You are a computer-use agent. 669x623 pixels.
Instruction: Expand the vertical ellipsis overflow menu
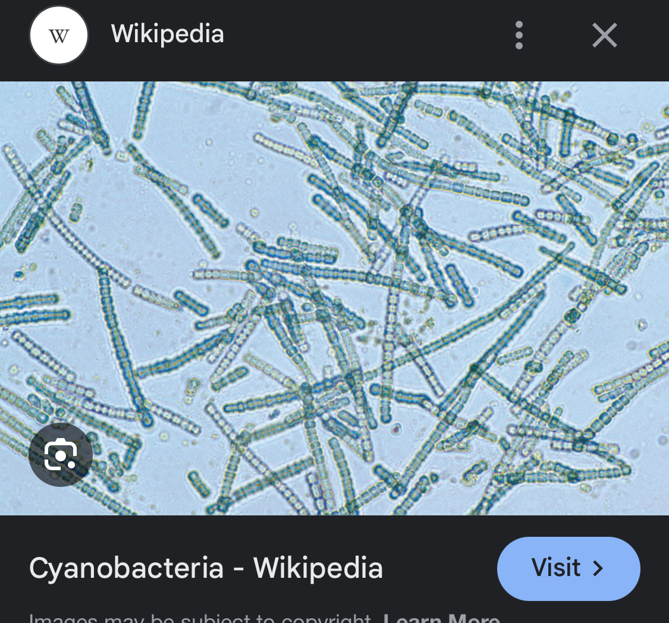click(519, 35)
